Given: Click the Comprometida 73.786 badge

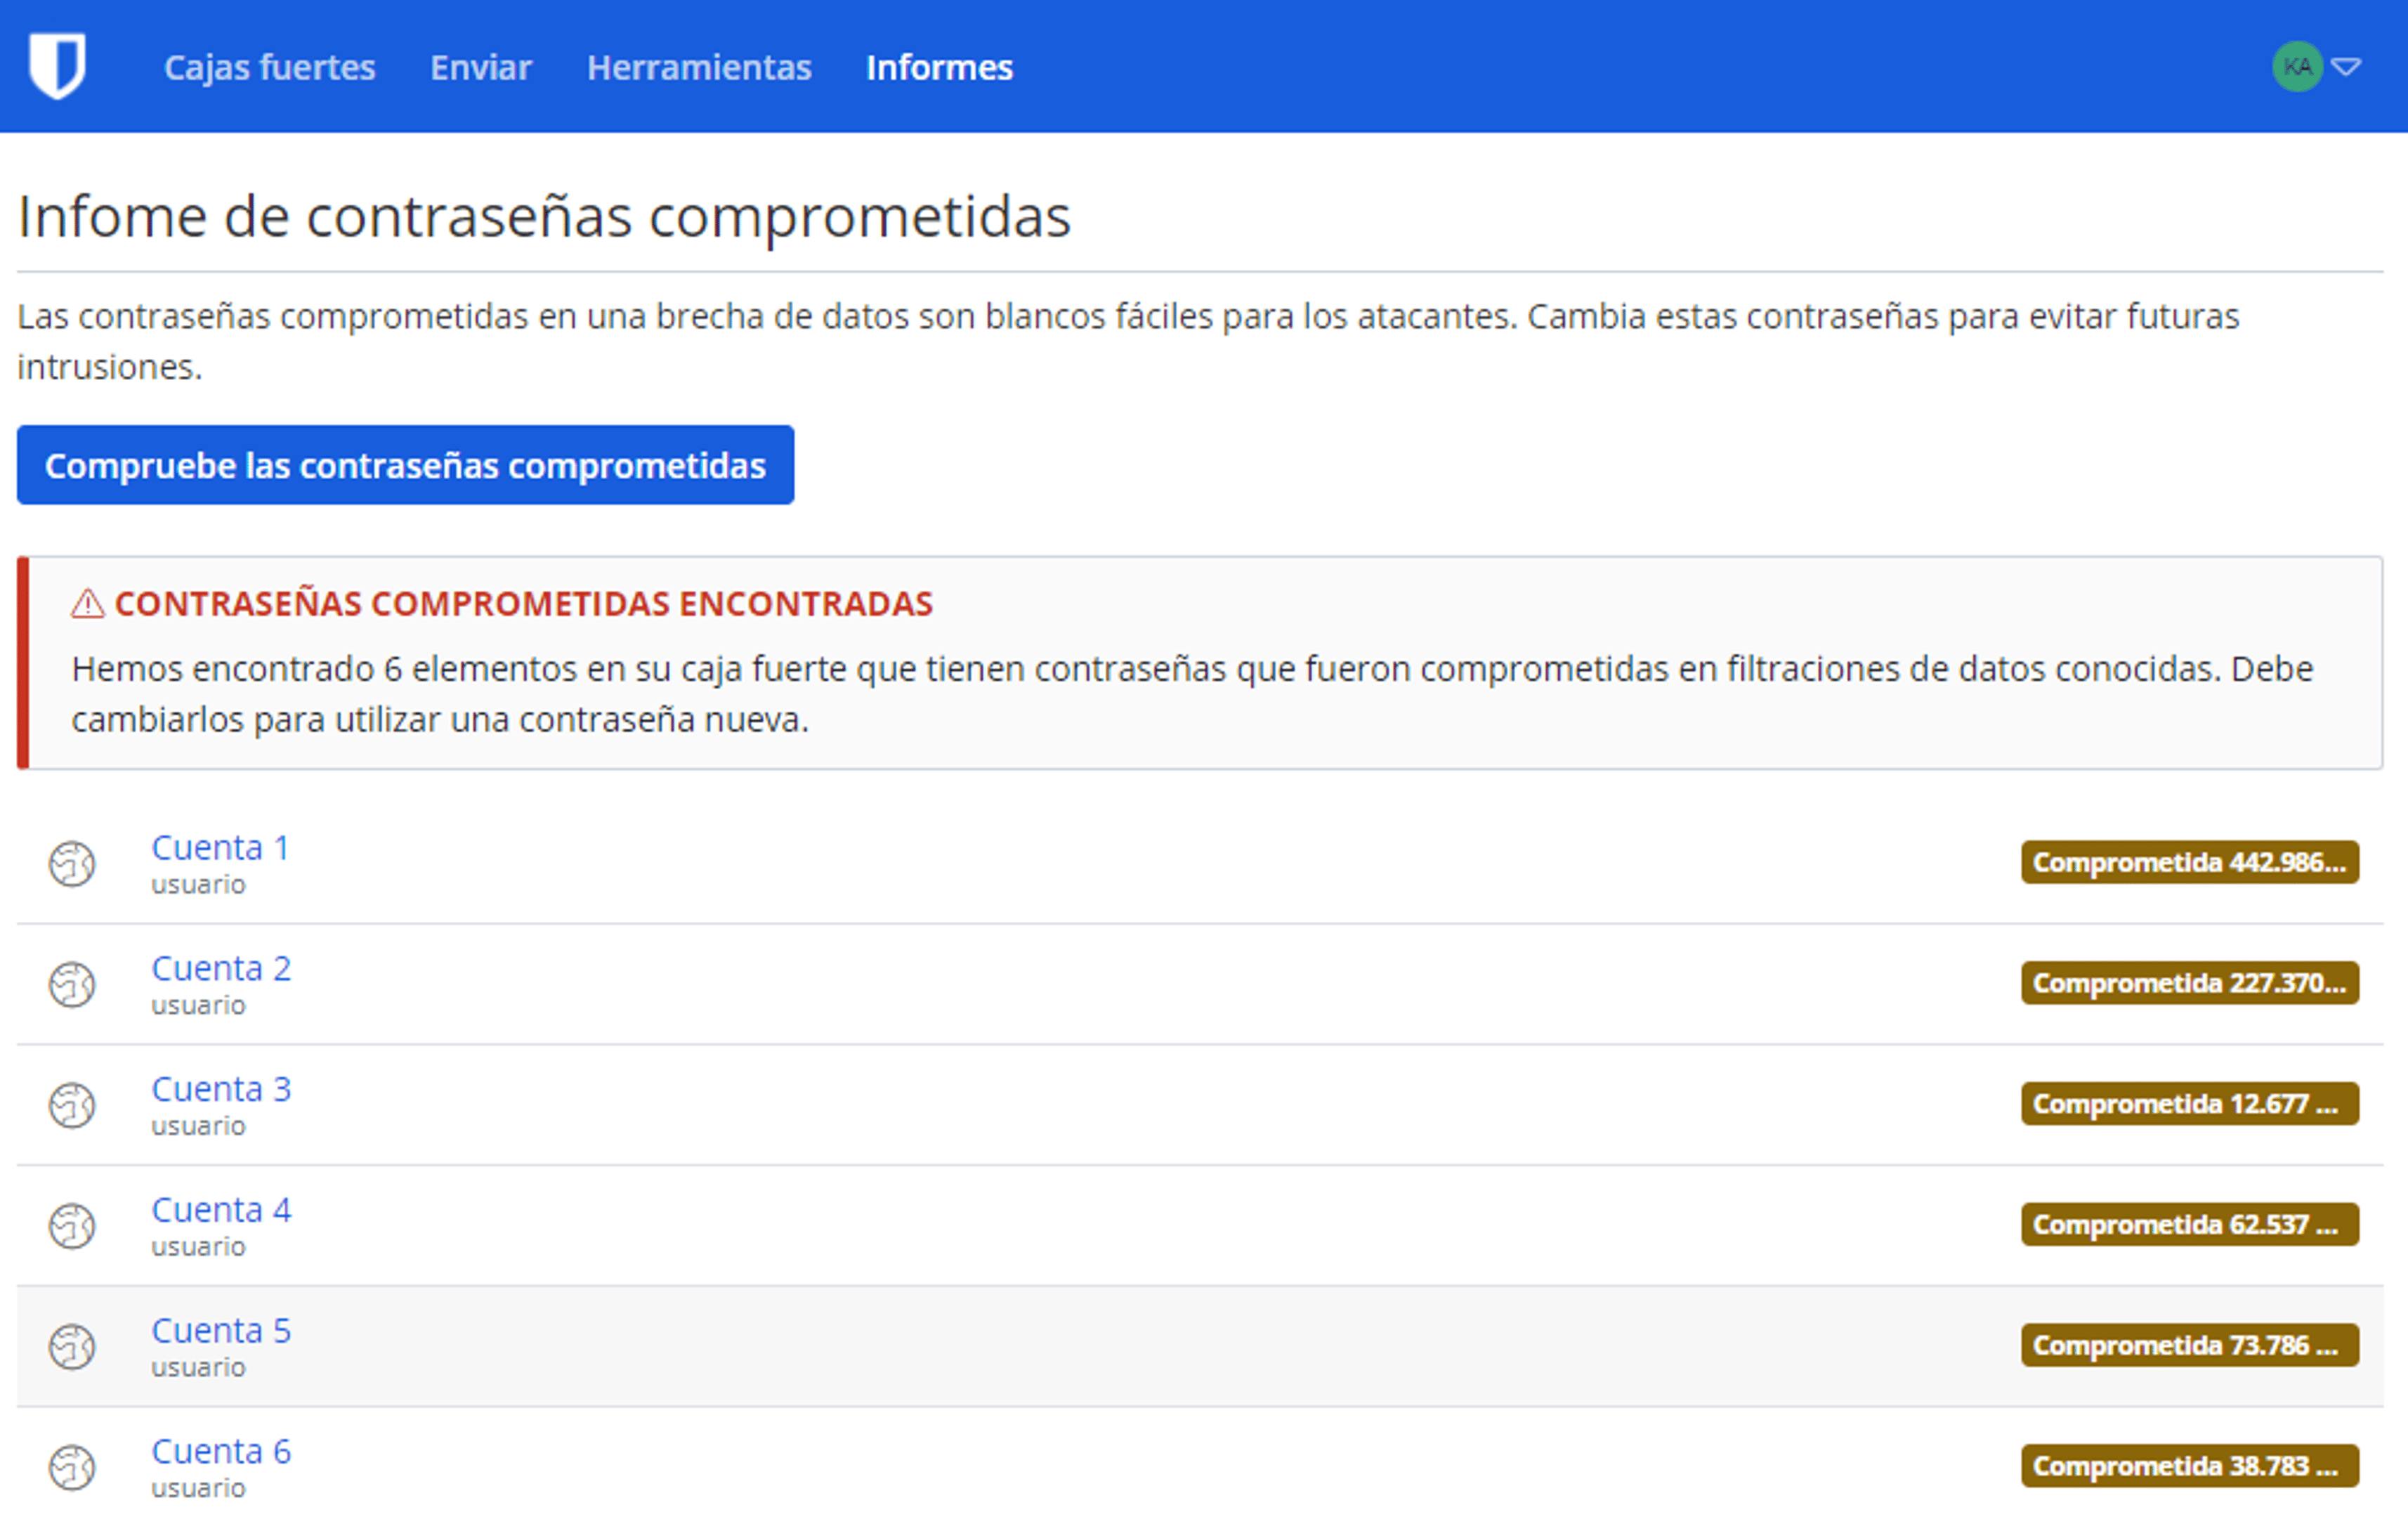Looking at the screenshot, I should tap(2188, 1345).
